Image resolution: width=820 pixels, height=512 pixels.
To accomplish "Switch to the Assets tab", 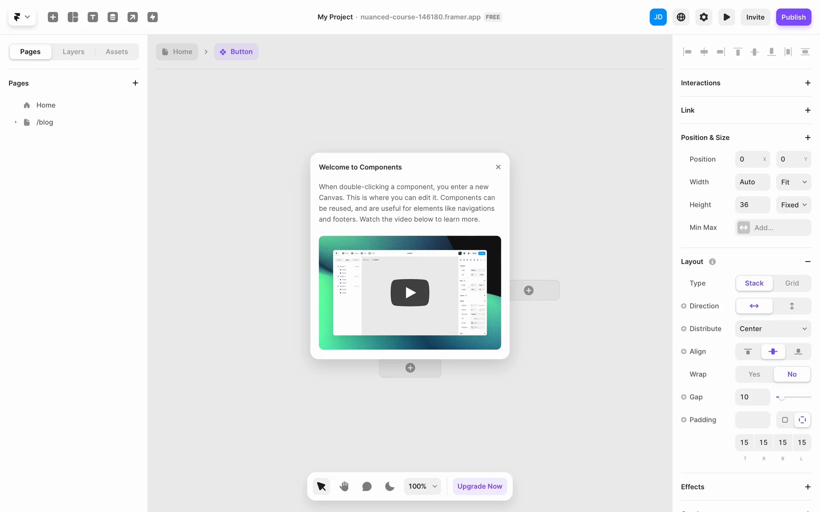I will tap(117, 52).
